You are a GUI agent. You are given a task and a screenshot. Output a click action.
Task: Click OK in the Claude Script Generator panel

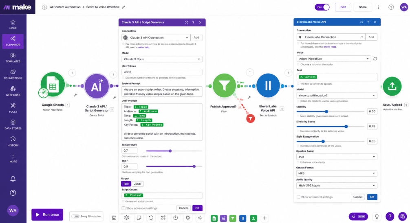pos(197,208)
